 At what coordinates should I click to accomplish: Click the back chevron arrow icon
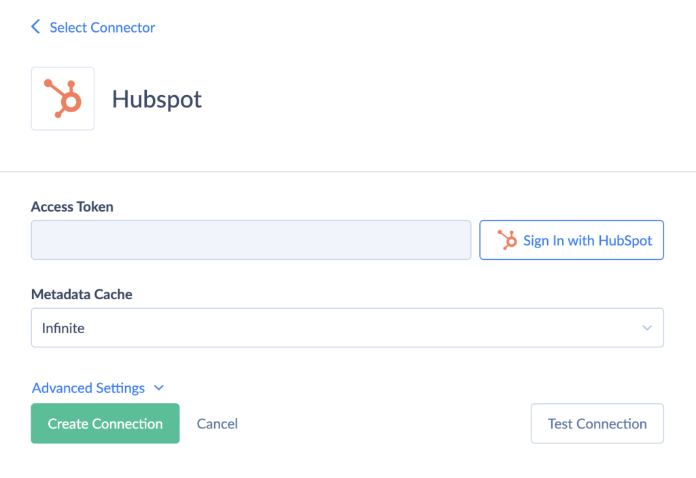coord(36,27)
